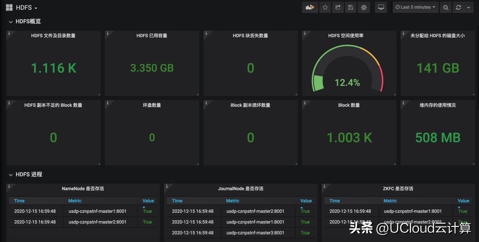
Task: Select usdp-cznpstnf-master1:8001 in NameNode table
Action: point(98,211)
